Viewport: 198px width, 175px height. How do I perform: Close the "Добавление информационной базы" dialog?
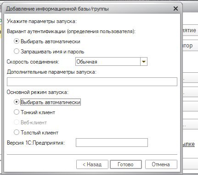click(175, 9)
